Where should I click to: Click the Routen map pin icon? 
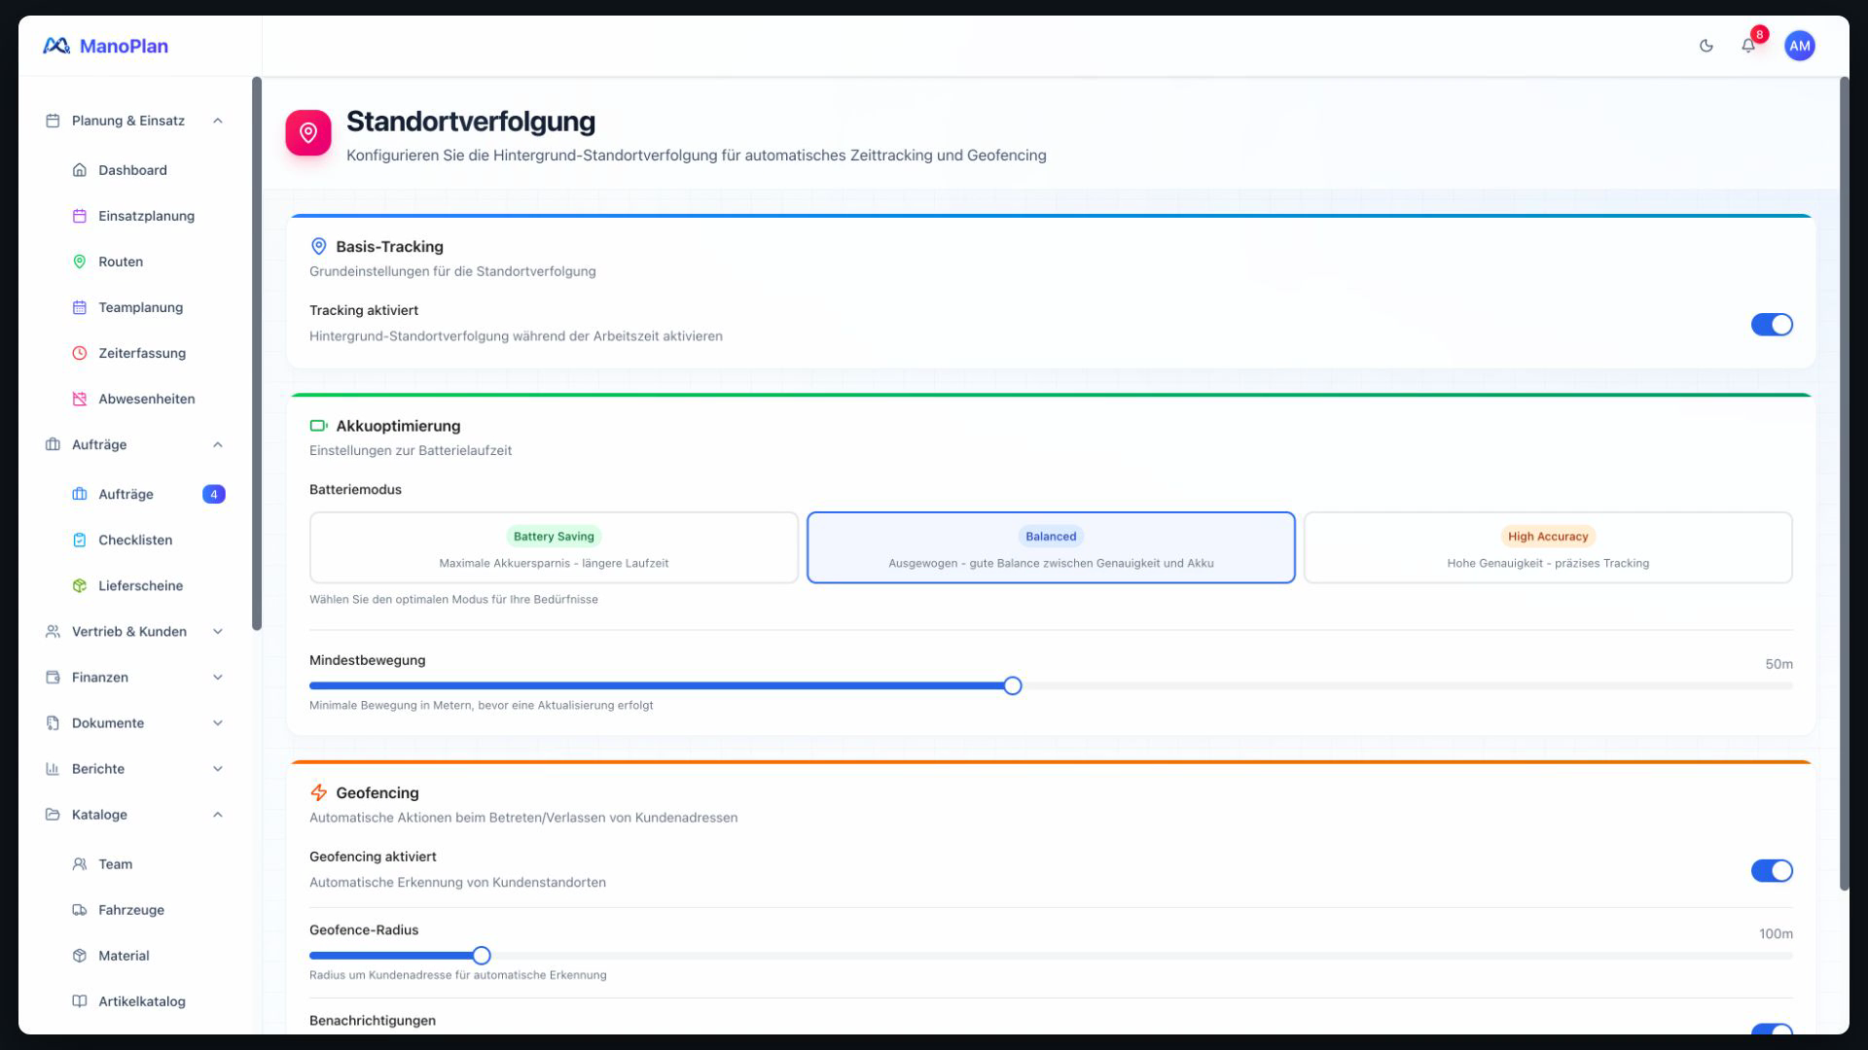pos(80,262)
